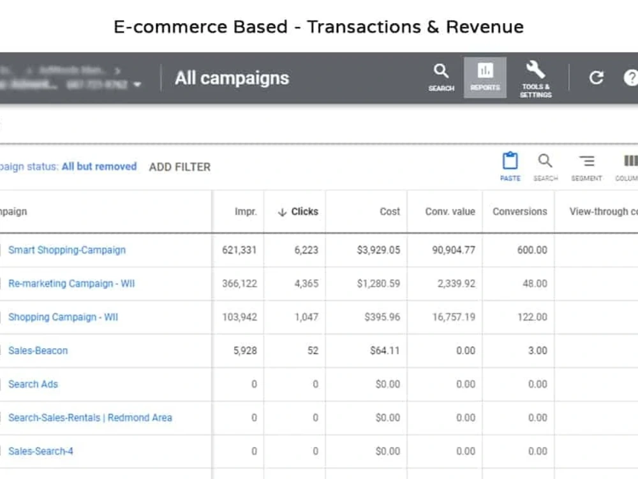Sort by the Conv. value column header

tap(450, 212)
